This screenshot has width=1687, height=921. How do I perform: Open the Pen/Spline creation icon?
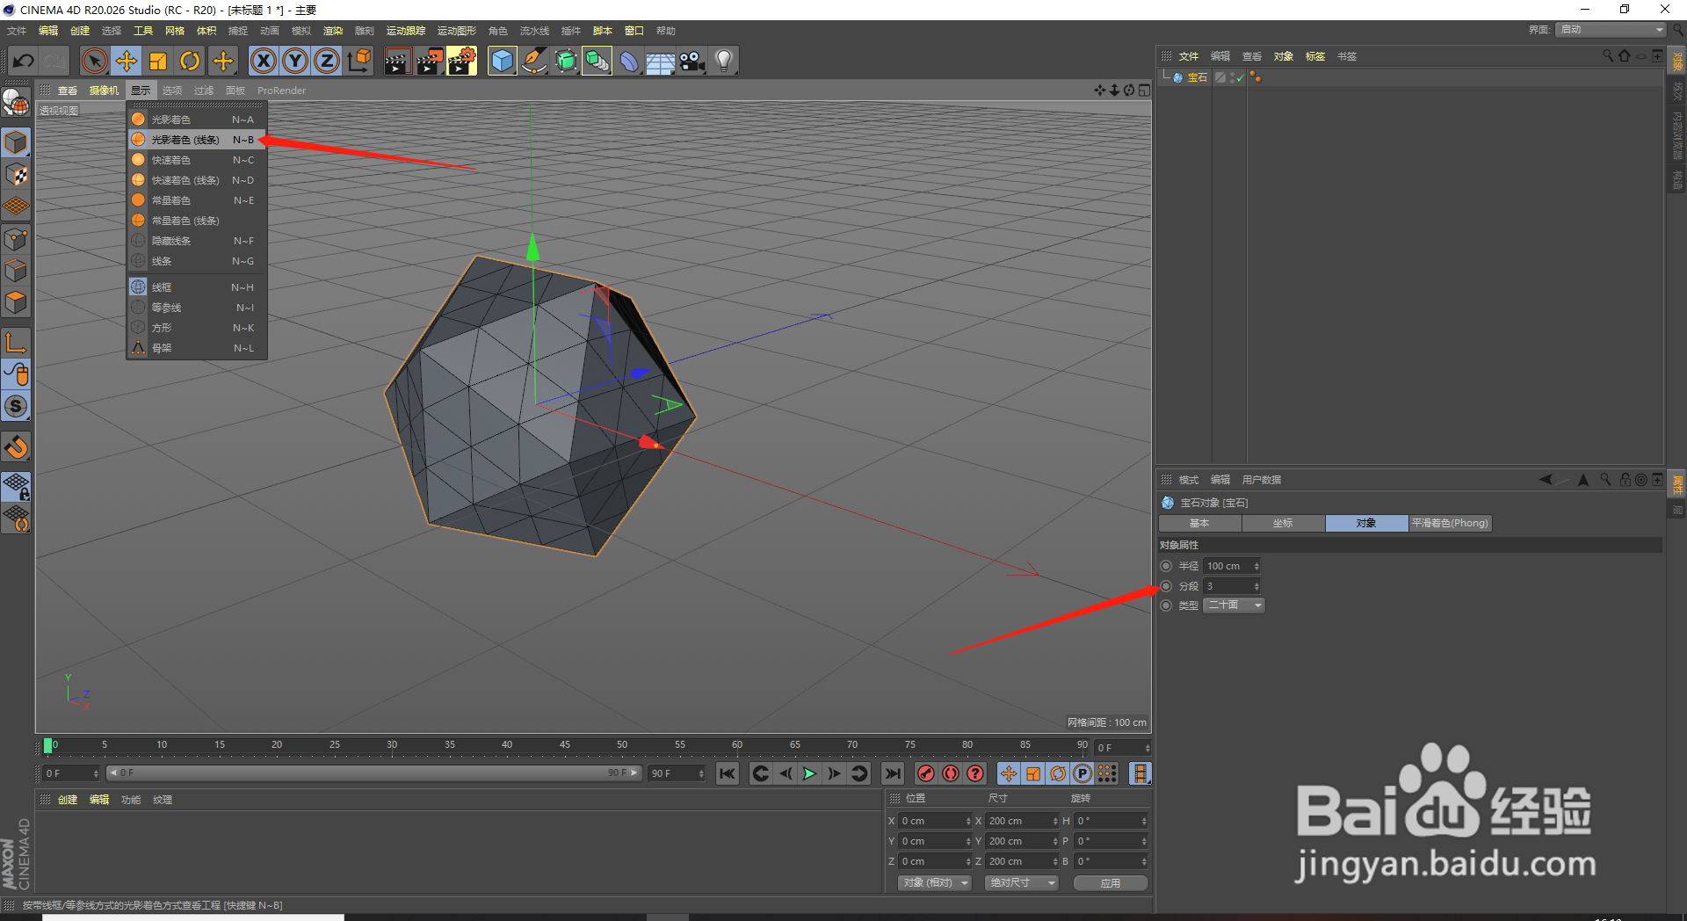click(534, 61)
